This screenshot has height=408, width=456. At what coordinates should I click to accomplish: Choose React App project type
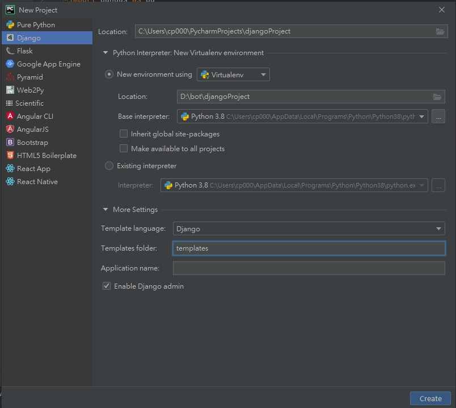(47, 168)
